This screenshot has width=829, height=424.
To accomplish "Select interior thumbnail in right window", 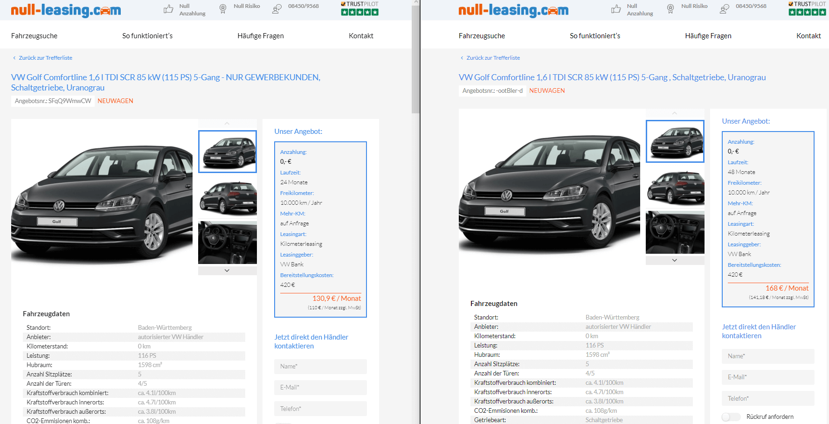I will pos(675,232).
